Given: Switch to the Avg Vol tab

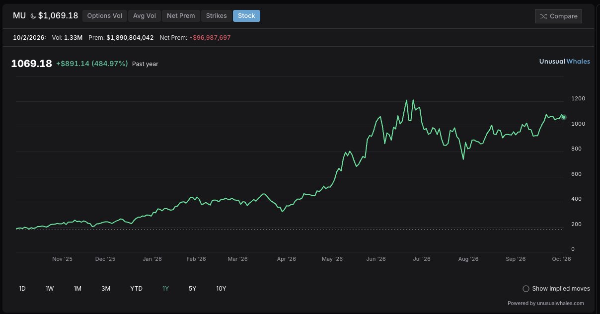Looking at the screenshot, I should point(145,16).
